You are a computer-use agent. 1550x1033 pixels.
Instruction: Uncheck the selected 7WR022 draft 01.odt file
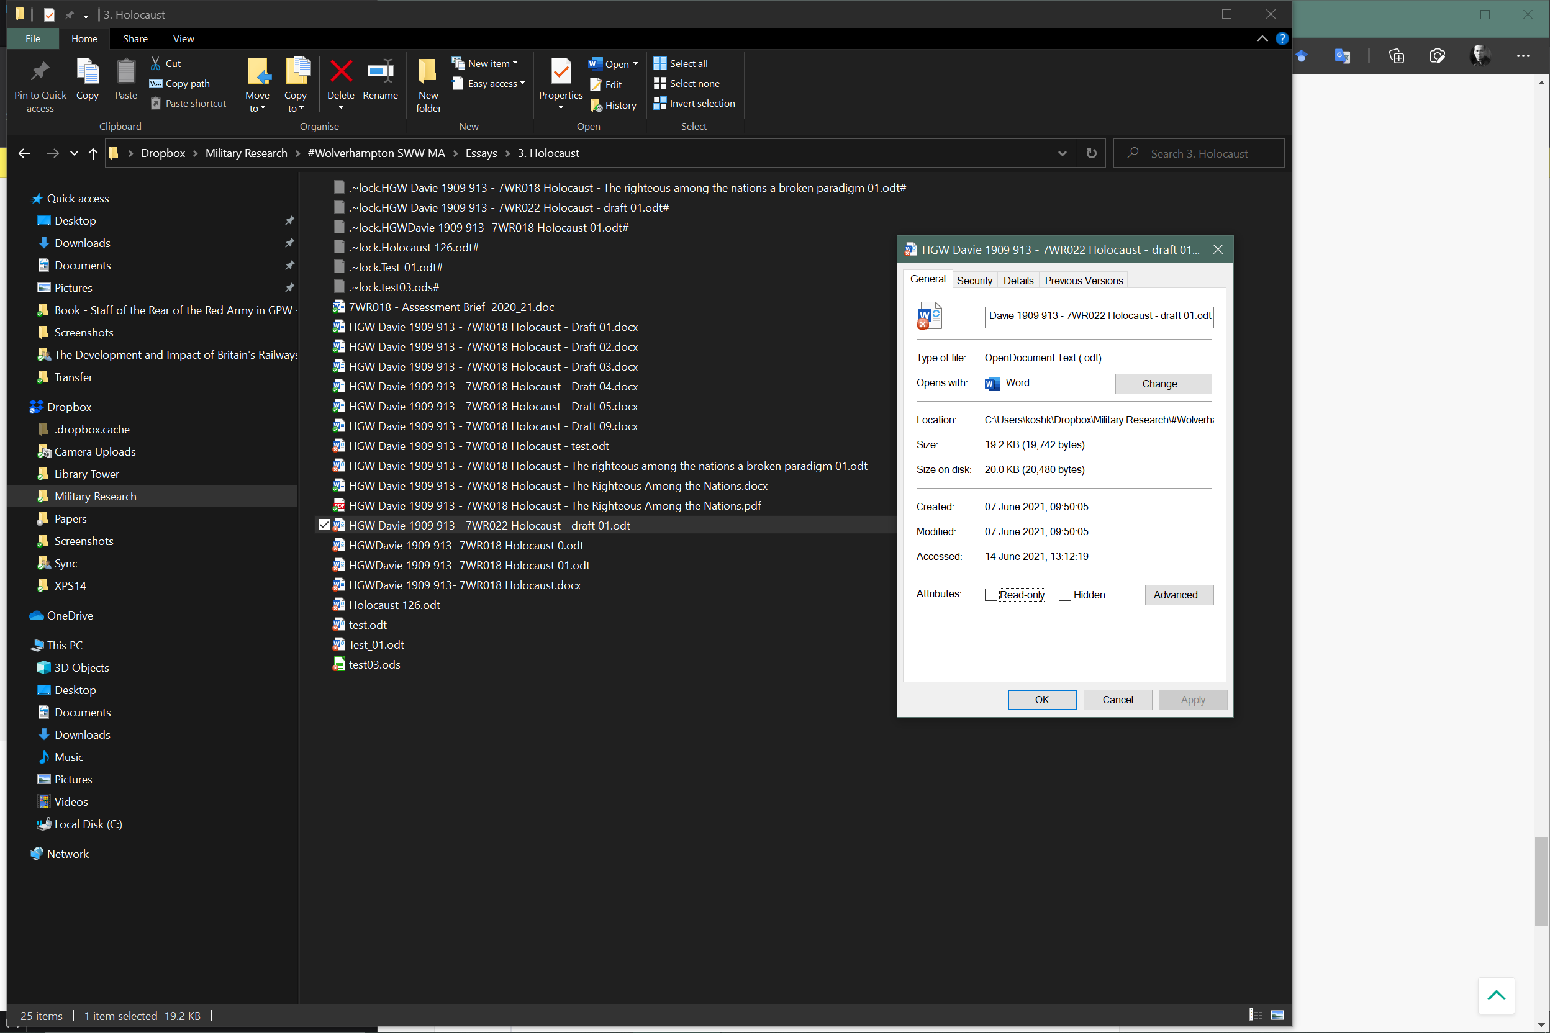click(324, 525)
